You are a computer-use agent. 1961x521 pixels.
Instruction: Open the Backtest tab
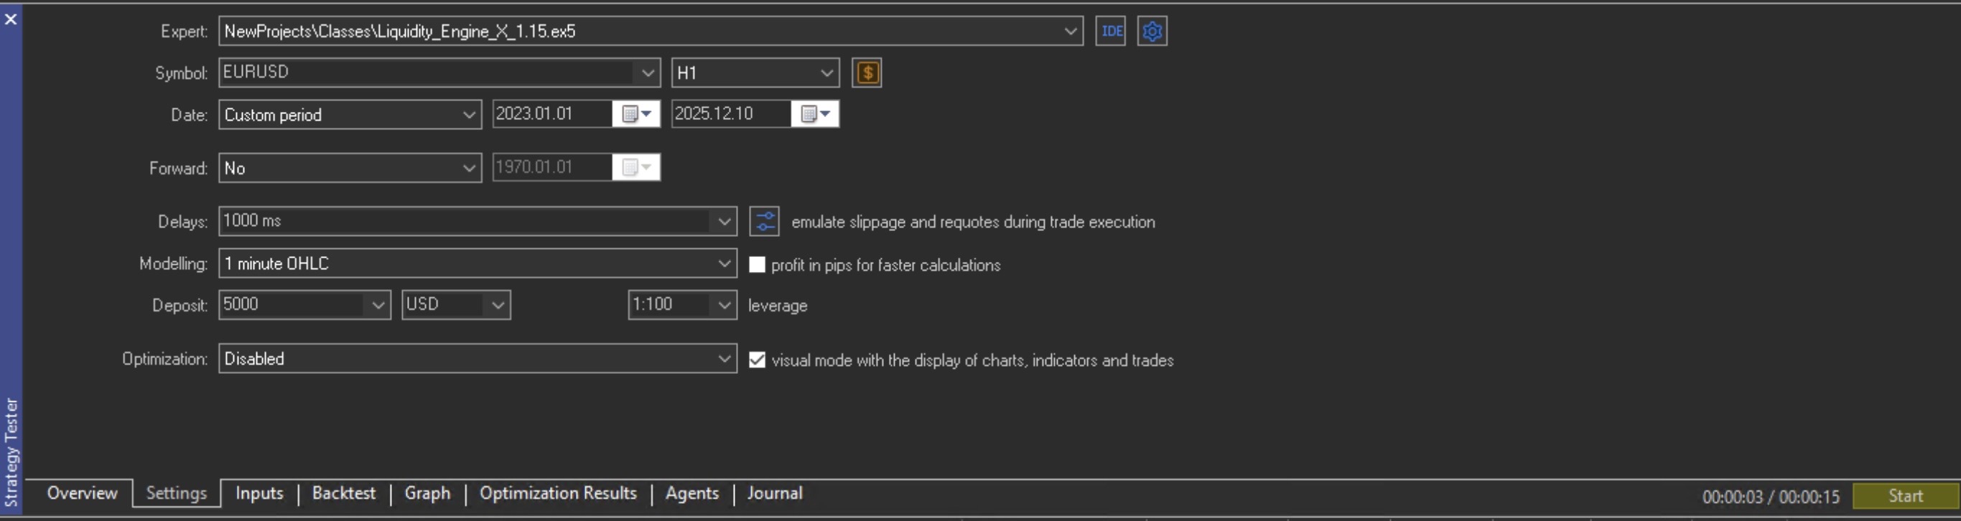click(343, 494)
